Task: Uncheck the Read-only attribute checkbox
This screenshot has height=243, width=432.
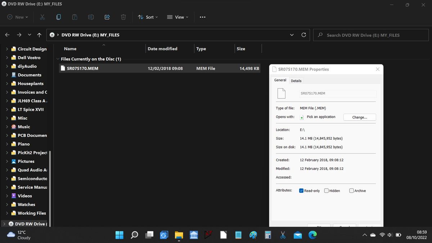Action: coord(301,191)
